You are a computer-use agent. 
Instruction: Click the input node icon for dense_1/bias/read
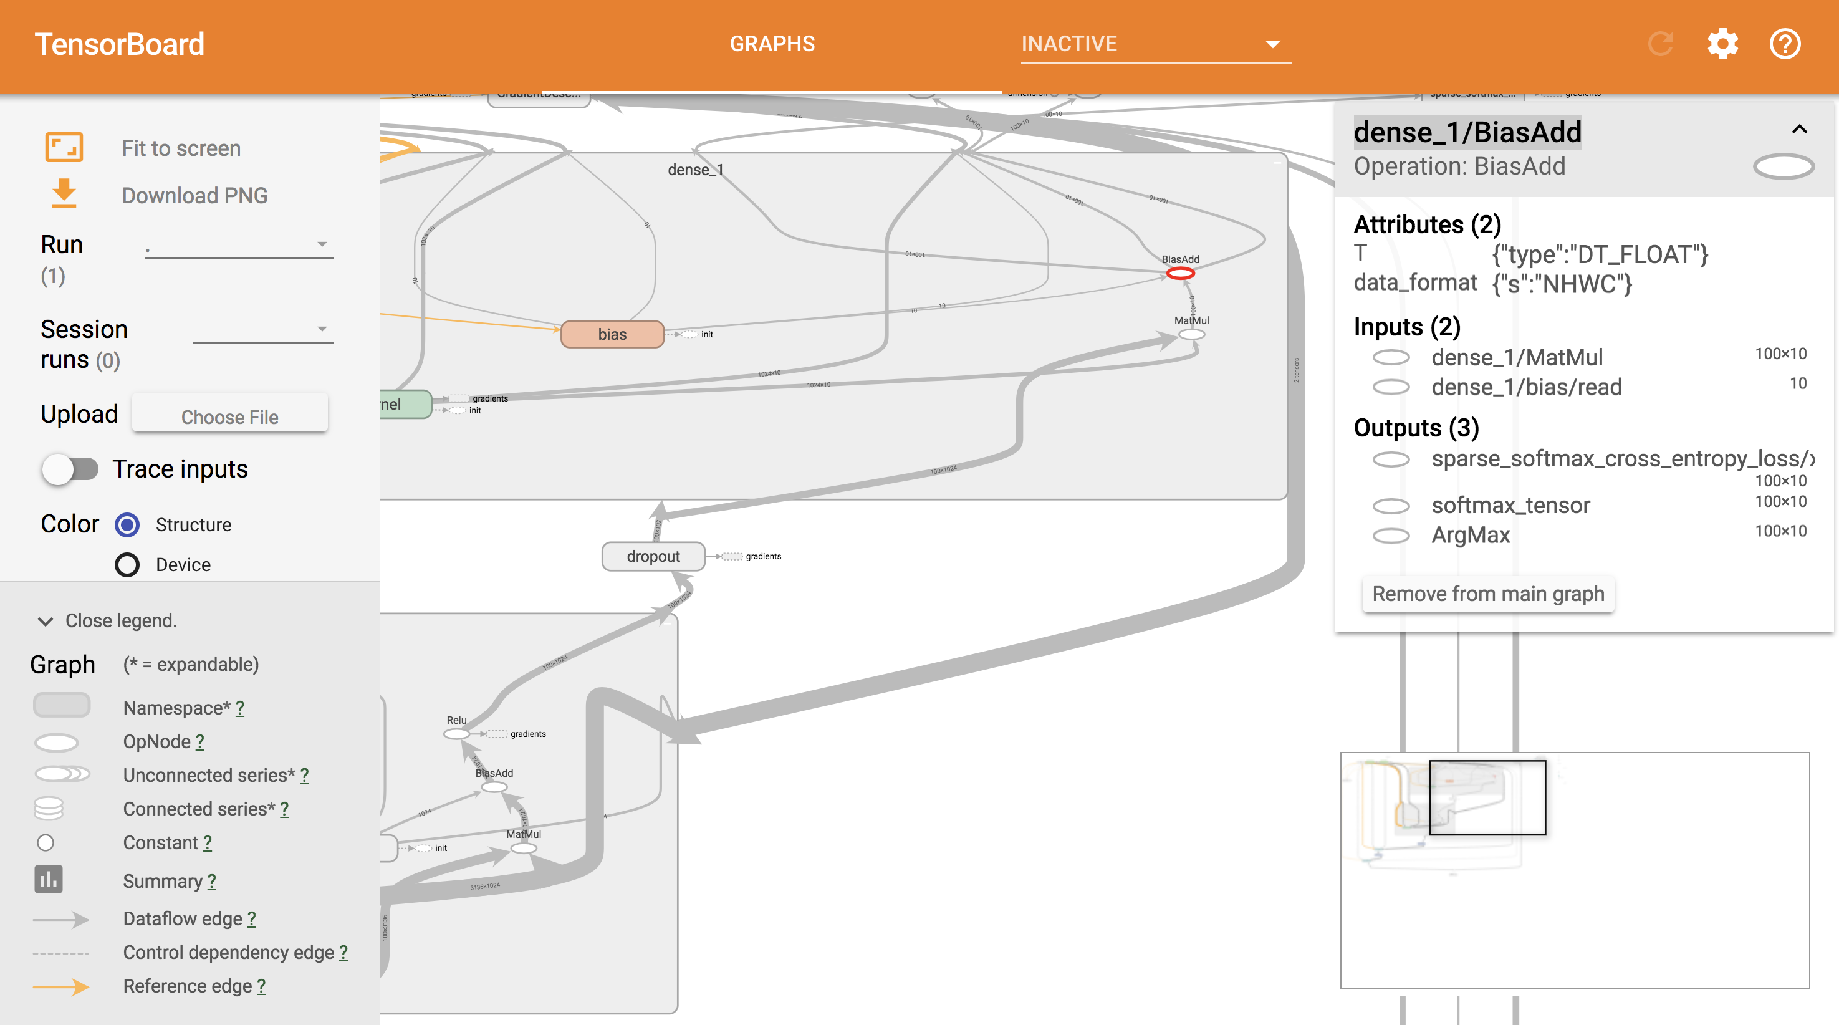click(1391, 387)
